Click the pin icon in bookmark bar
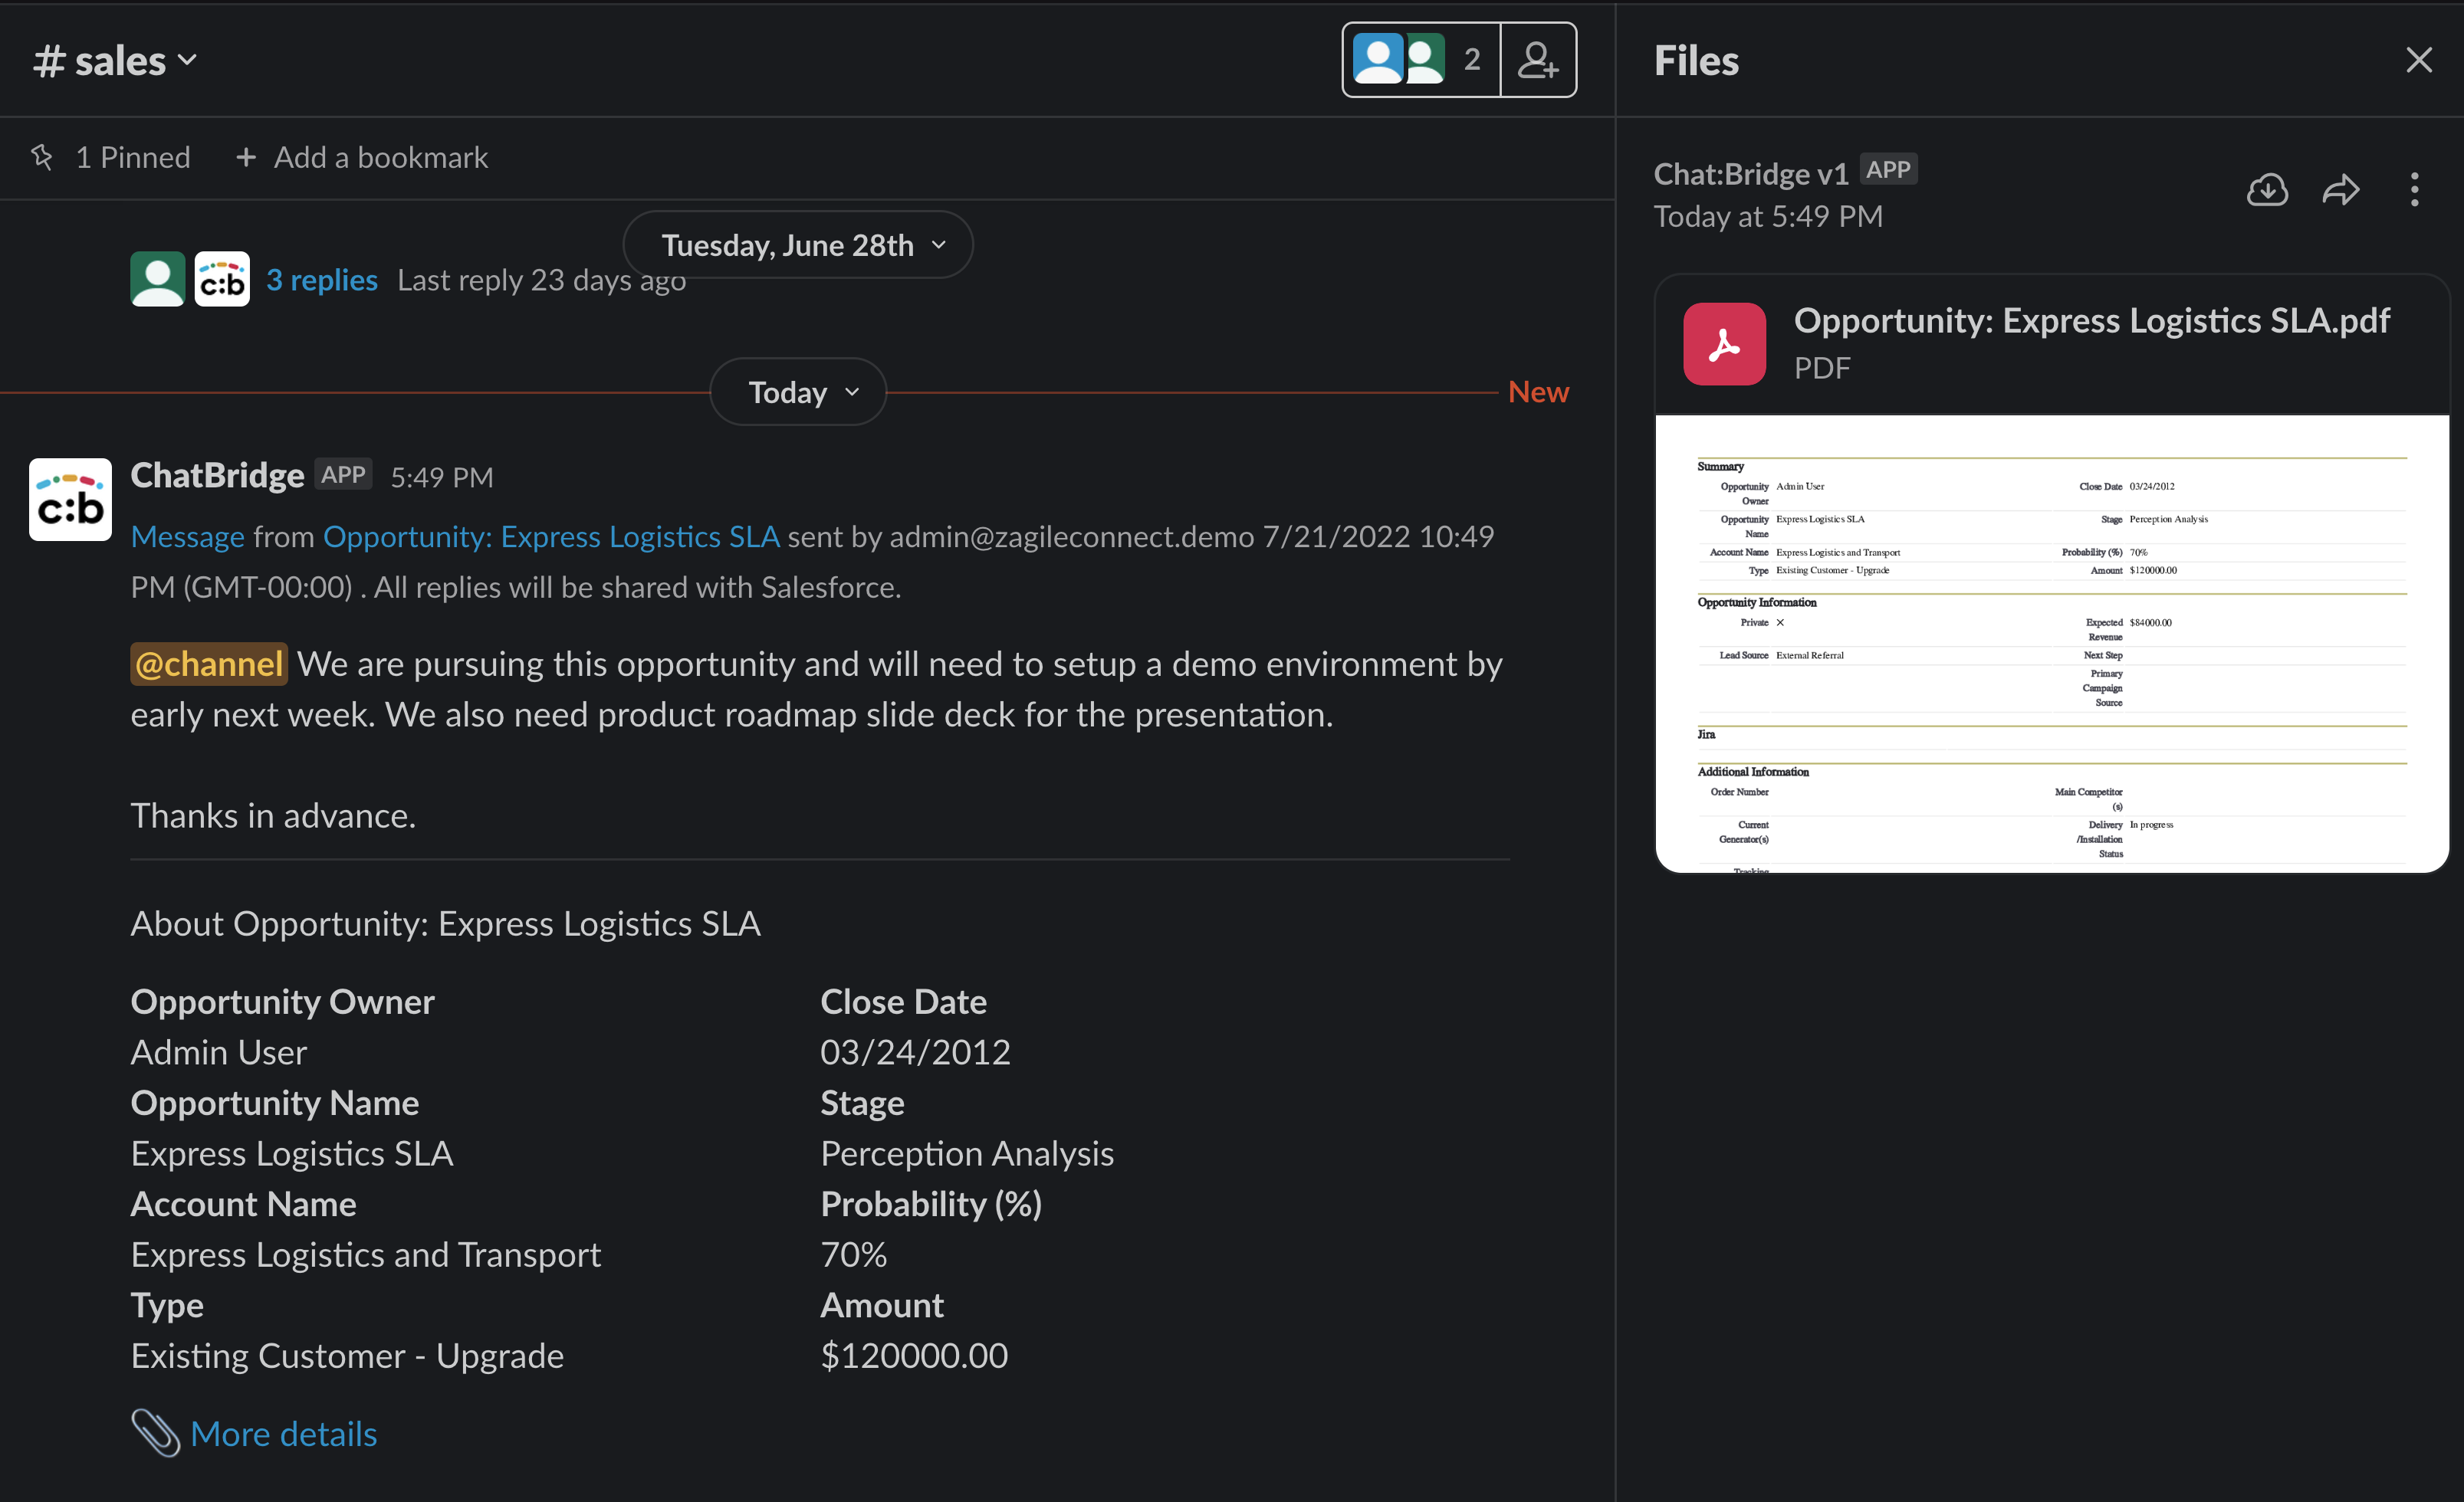2464x1502 pixels. tap(42, 157)
